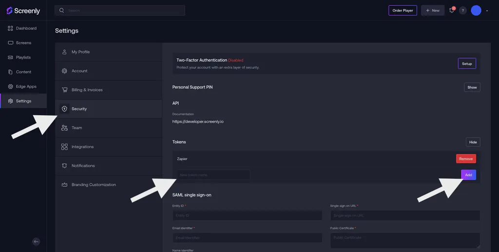Click the SAML single sign-on heading
The image size is (499, 252).
192,195
